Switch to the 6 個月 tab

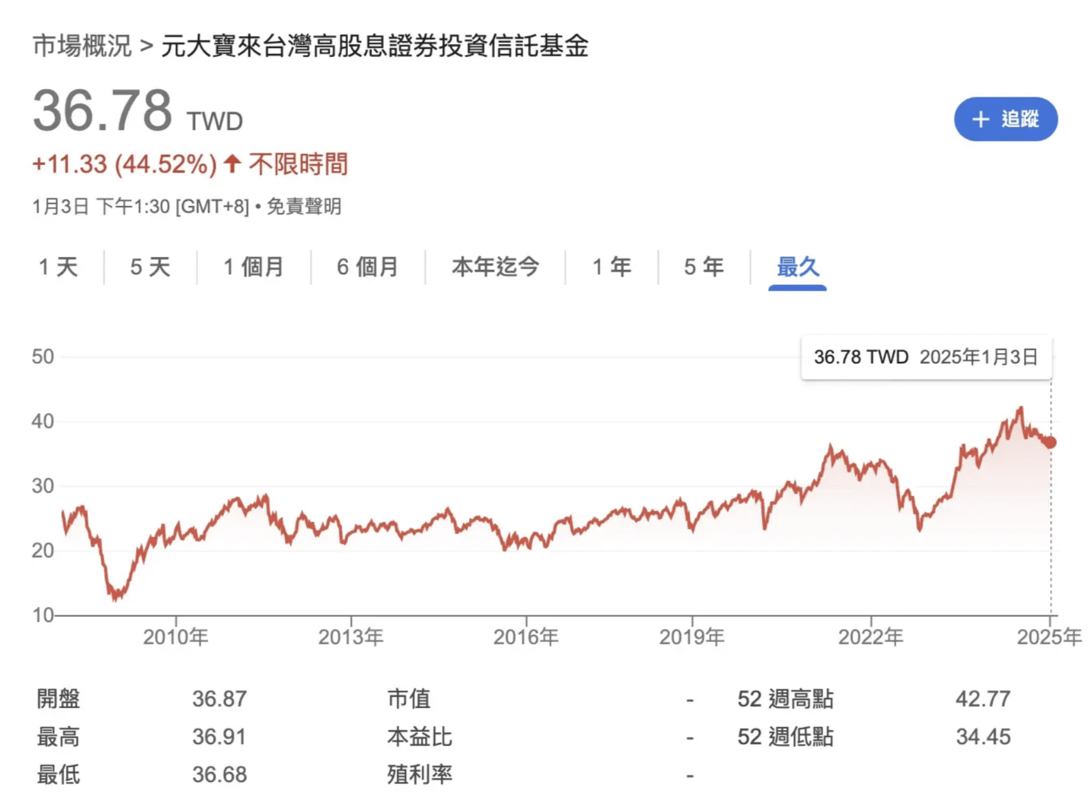pos(367,267)
